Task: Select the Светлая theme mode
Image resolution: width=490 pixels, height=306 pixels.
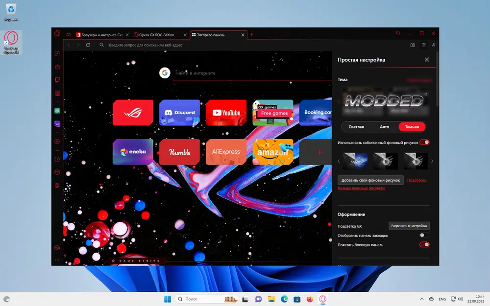Action: [356, 127]
